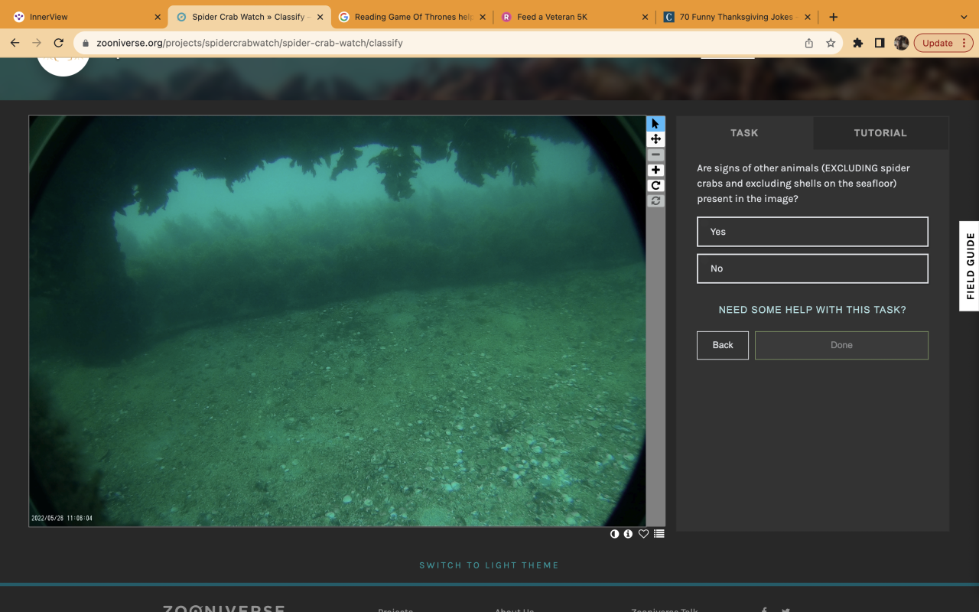Reload the current page
This screenshot has width=979, height=612.
59,43
